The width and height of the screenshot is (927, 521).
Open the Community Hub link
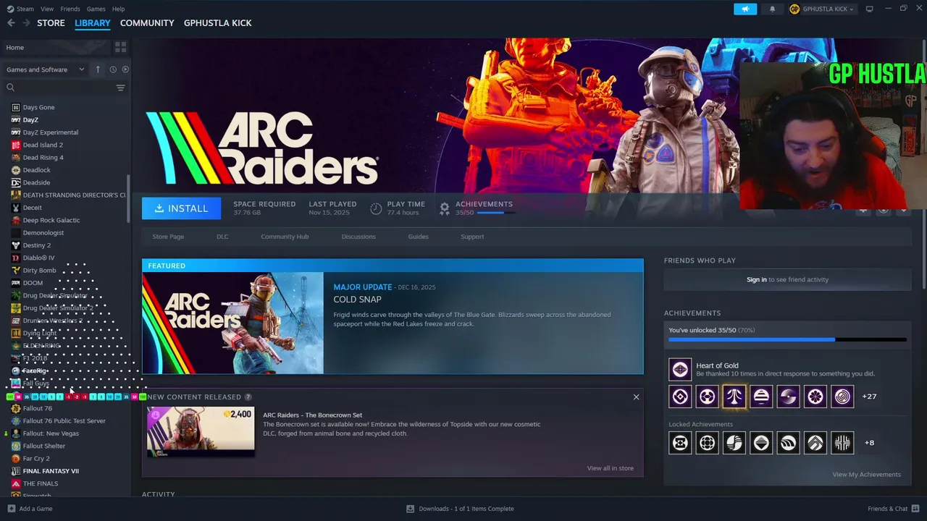click(285, 237)
